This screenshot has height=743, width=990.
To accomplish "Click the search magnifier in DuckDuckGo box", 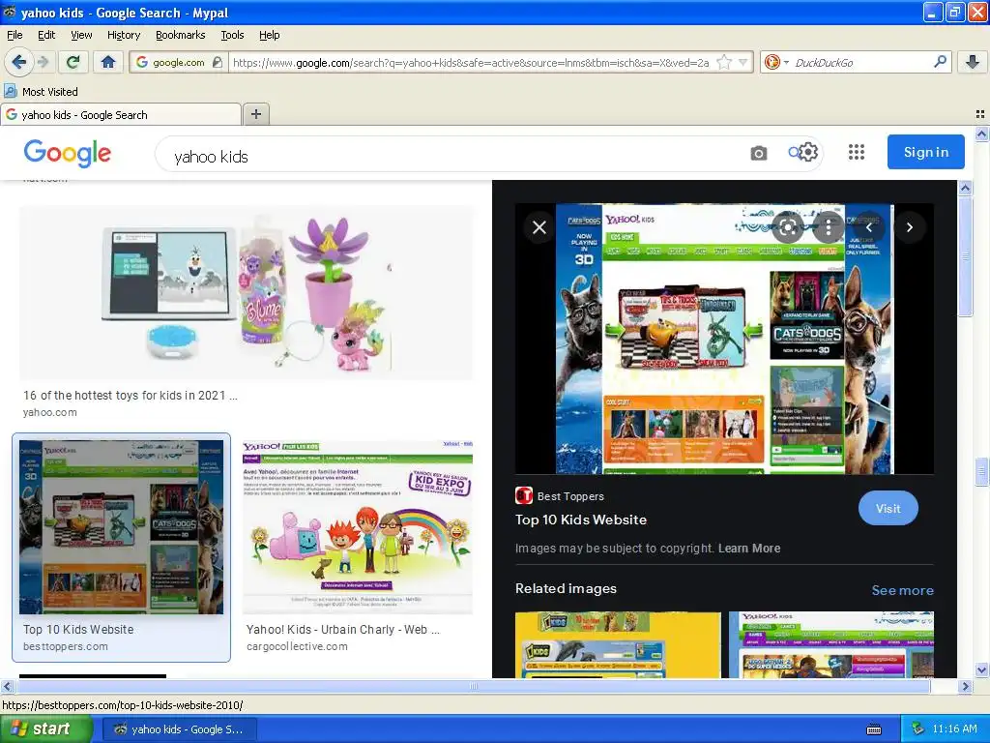I will coord(940,62).
